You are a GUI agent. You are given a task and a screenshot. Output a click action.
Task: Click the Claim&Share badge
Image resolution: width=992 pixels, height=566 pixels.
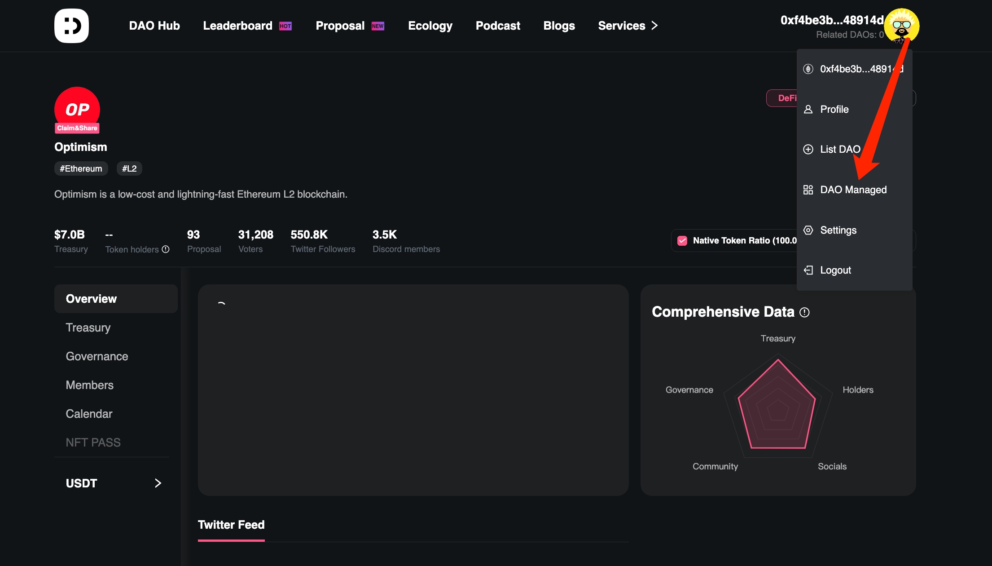pos(77,128)
